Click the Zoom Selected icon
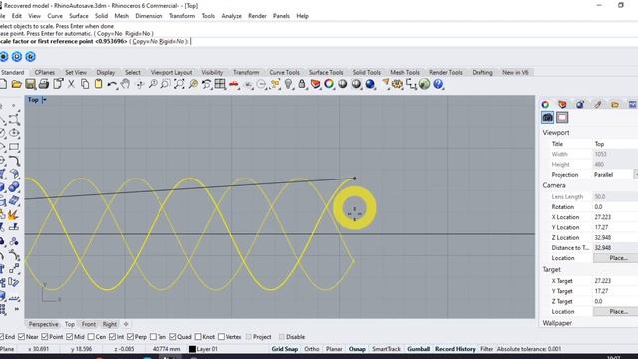 pyautogui.click(x=193, y=84)
